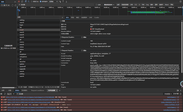
Task: Enable match case Aa in search panel
Action: coord(9,5)
